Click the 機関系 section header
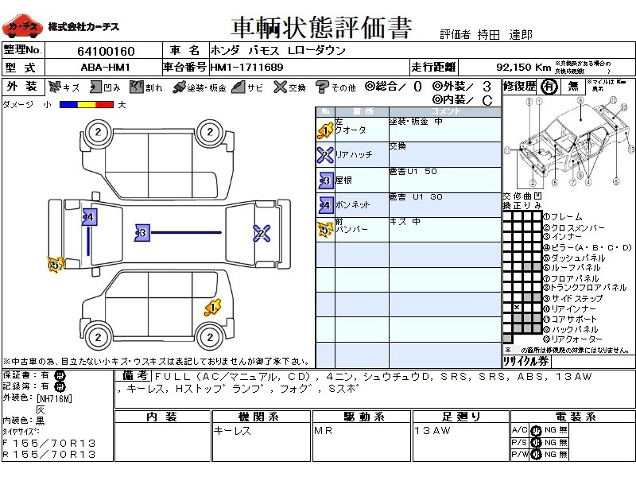Screen dimensions: 636x477 tap(260, 417)
